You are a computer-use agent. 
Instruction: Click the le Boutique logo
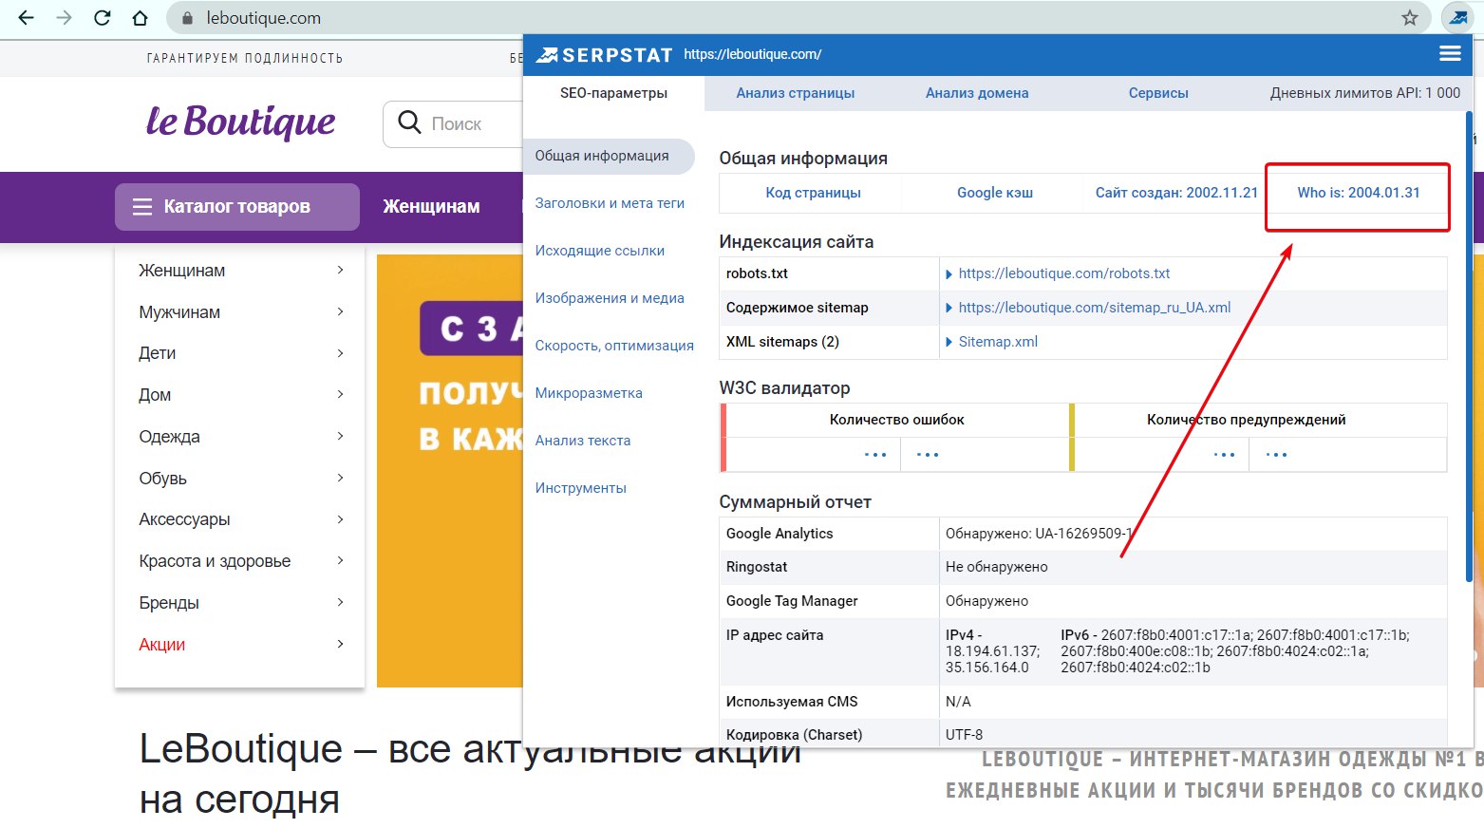[240, 122]
